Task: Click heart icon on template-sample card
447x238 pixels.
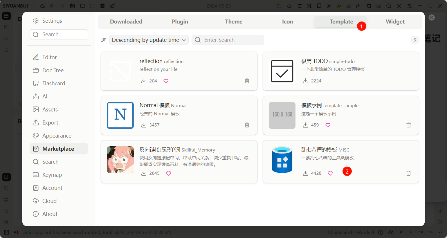Action: pos(328,125)
